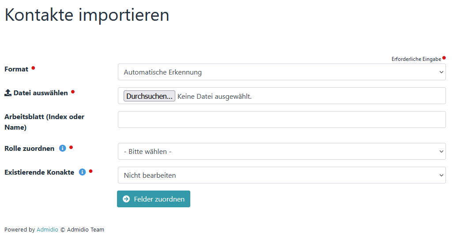Click the Existierende Konakte label text
The height and width of the screenshot is (243, 464).
(39, 172)
